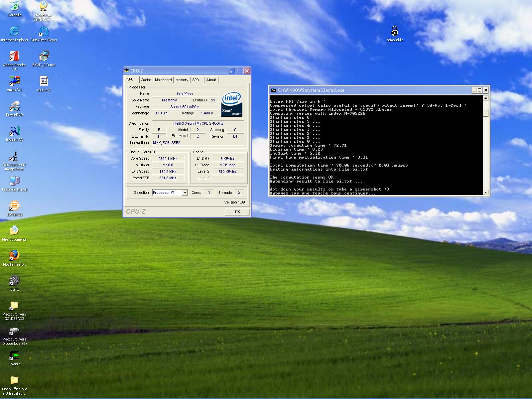Close the CPU-Z window
Viewport: 532px width, 399px height.
[247, 71]
